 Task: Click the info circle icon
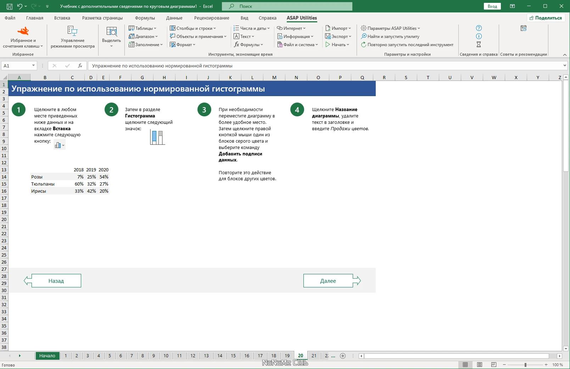[479, 36]
